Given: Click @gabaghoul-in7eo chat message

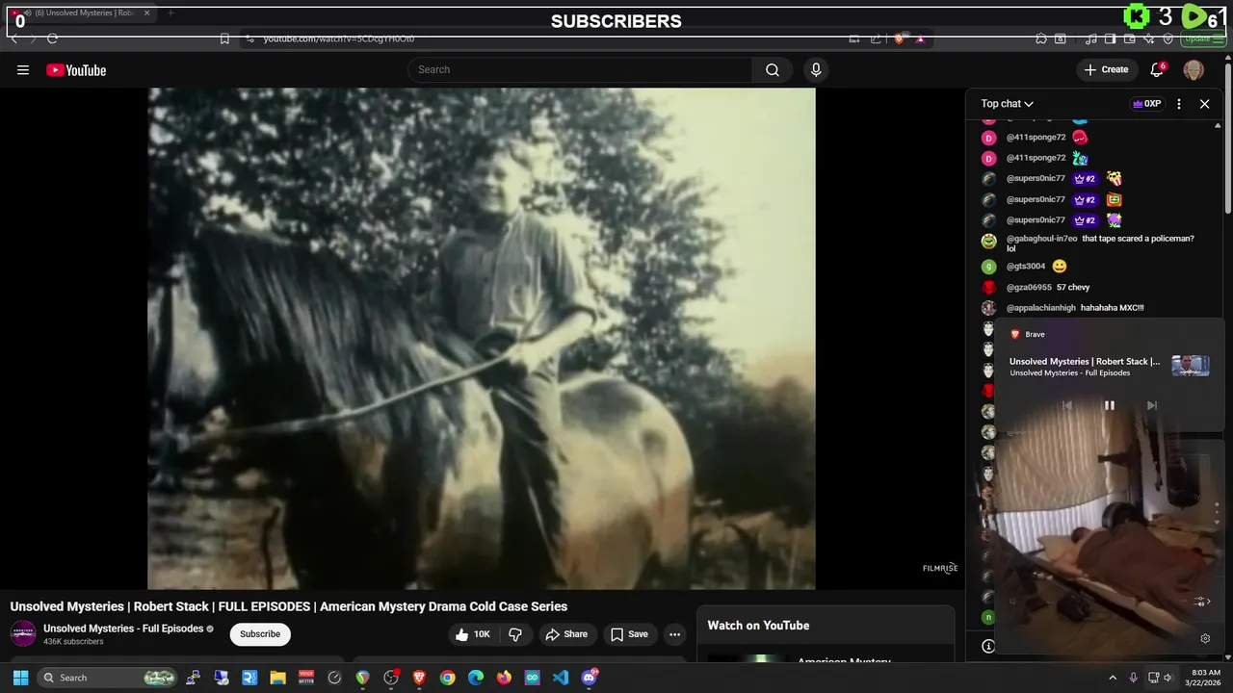Looking at the screenshot, I should (x=1100, y=243).
